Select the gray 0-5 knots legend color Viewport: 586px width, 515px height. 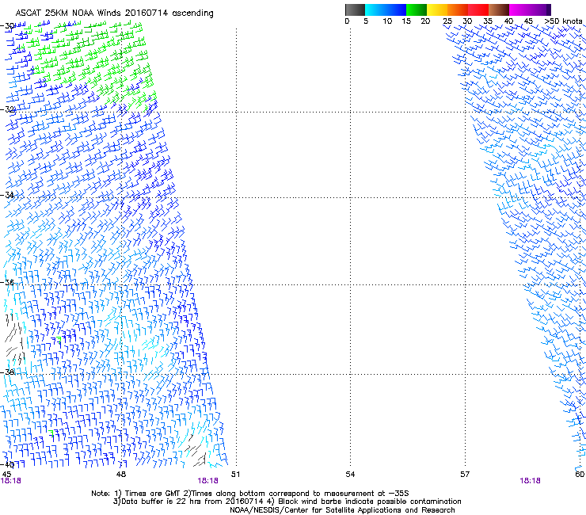click(x=355, y=10)
